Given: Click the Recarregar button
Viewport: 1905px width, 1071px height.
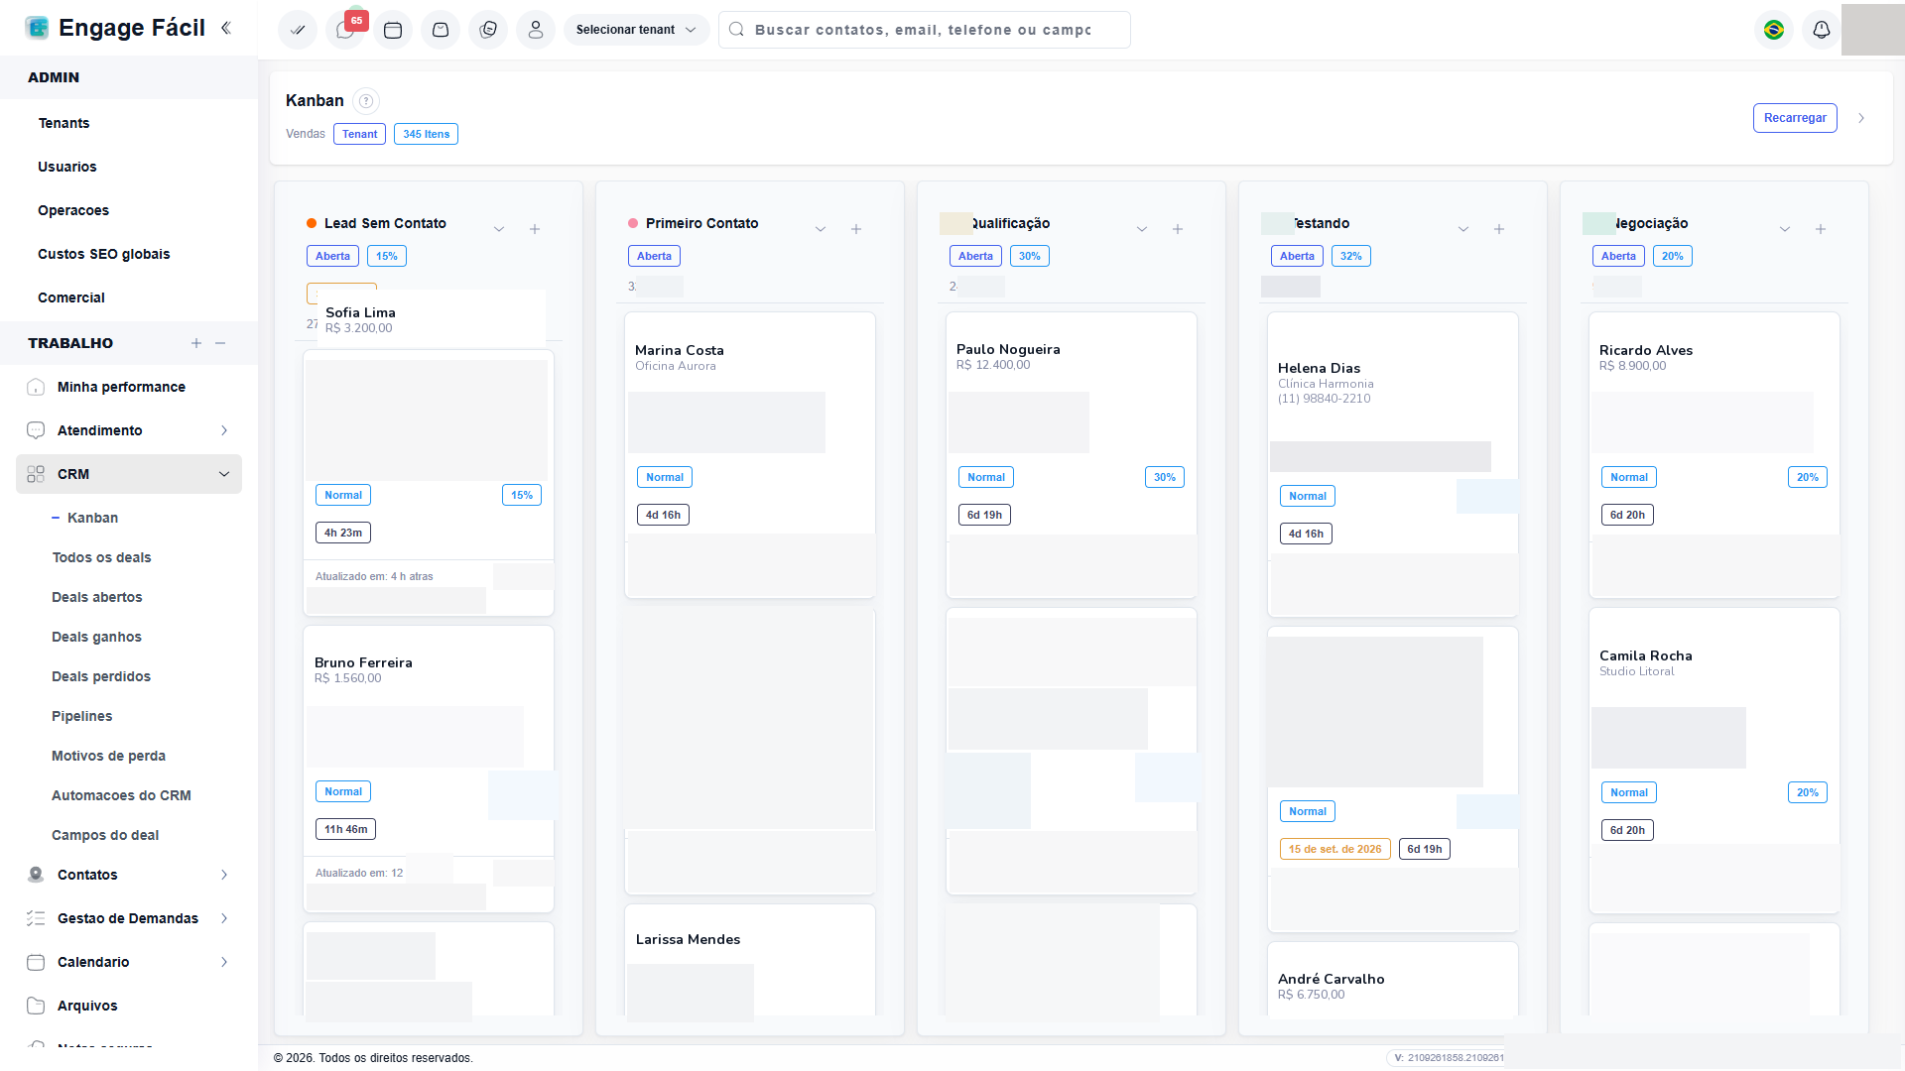Looking at the screenshot, I should tap(1795, 118).
